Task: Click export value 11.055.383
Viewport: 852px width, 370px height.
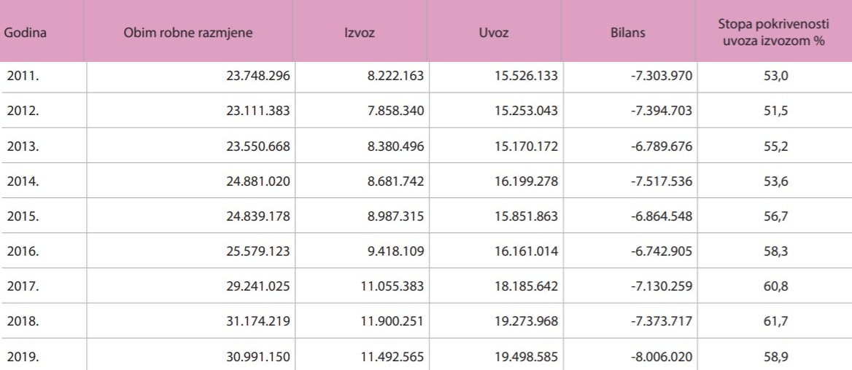Action: pyautogui.click(x=392, y=286)
